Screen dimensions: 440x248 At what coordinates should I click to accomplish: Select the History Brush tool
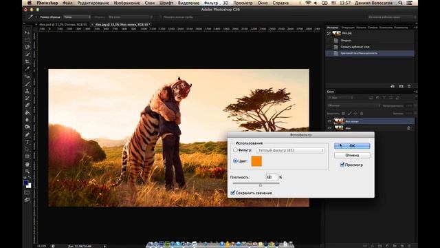(27, 98)
